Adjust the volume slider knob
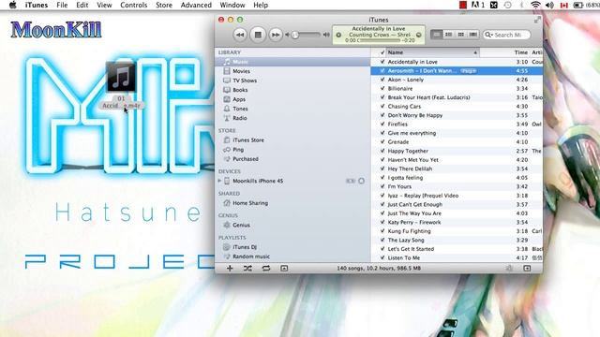This screenshot has height=337, width=600. pos(295,35)
